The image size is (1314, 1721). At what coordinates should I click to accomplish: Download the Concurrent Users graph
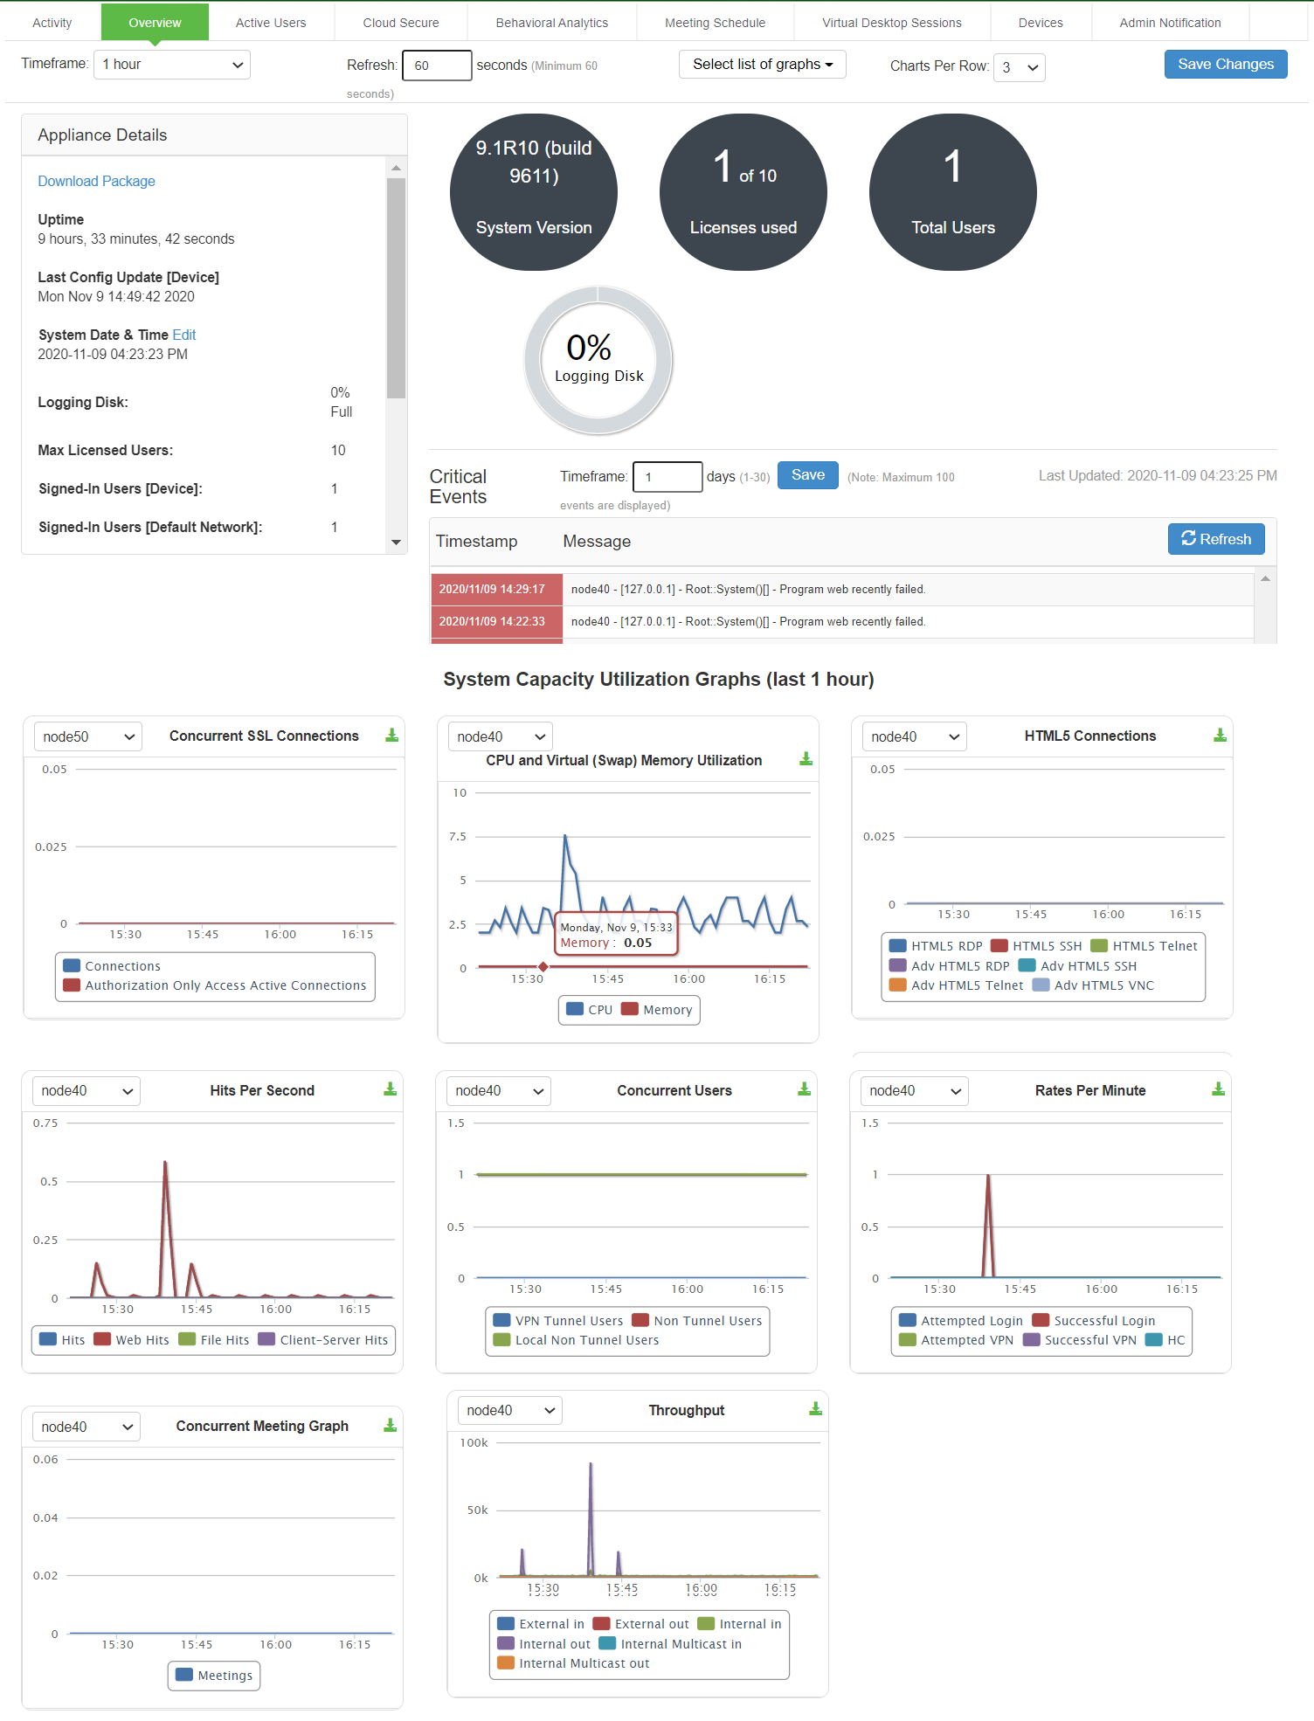tap(804, 1089)
